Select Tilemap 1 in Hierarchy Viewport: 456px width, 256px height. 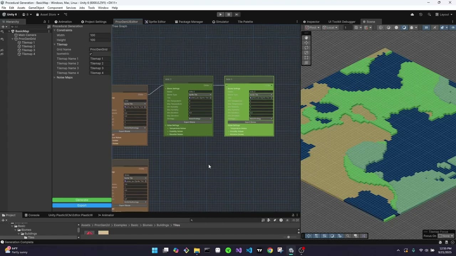(28, 43)
